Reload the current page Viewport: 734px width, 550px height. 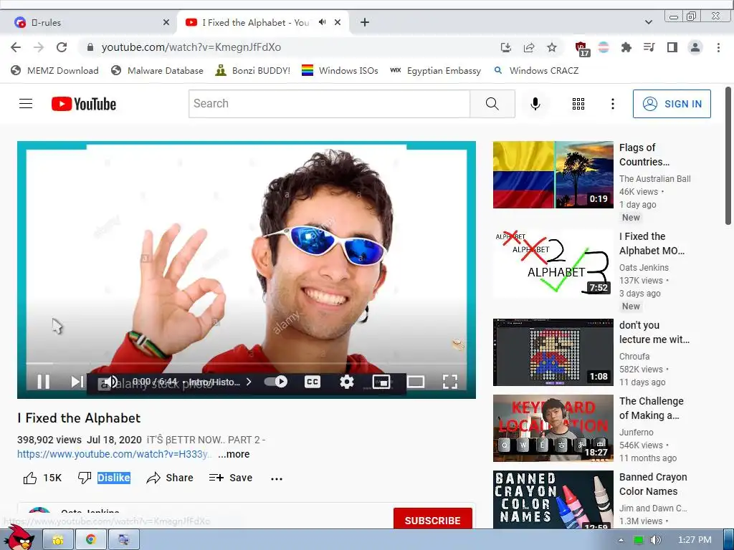(x=62, y=47)
